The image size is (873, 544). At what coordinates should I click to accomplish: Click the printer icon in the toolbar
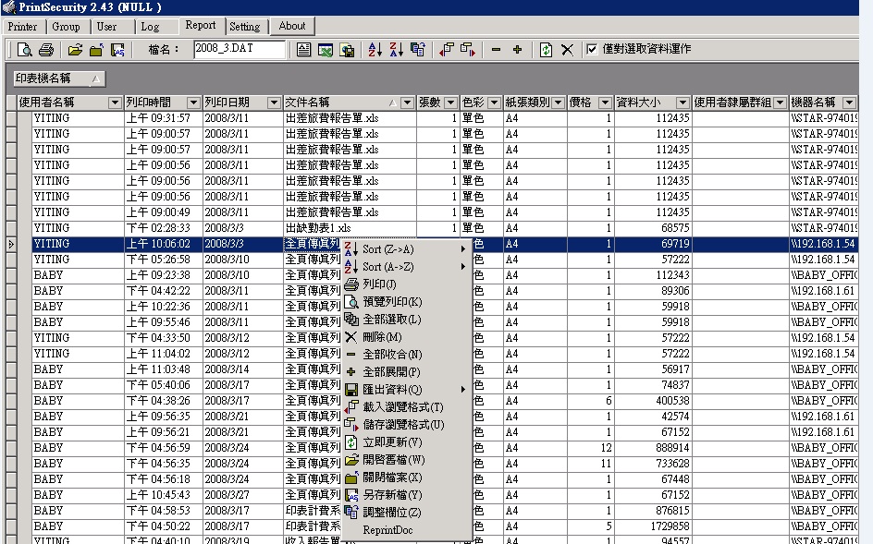point(45,50)
